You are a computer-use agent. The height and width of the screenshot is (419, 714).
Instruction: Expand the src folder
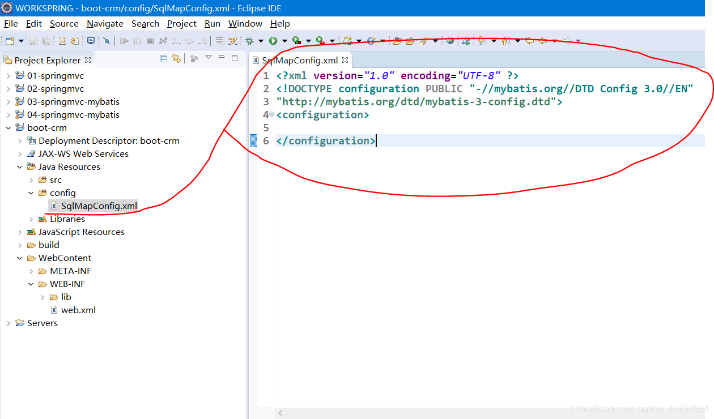pos(31,179)
